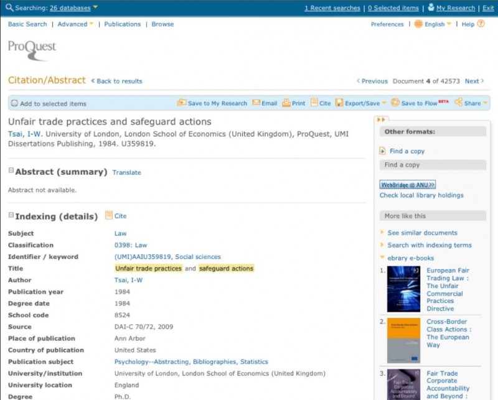Click the Cite icon in the toolbar
Viewport: 498px width, 400px height.
point(314,102)
